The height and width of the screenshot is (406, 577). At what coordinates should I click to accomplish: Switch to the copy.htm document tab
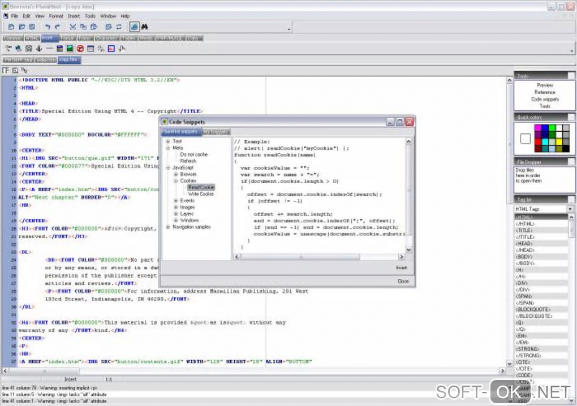coord(69,59)
